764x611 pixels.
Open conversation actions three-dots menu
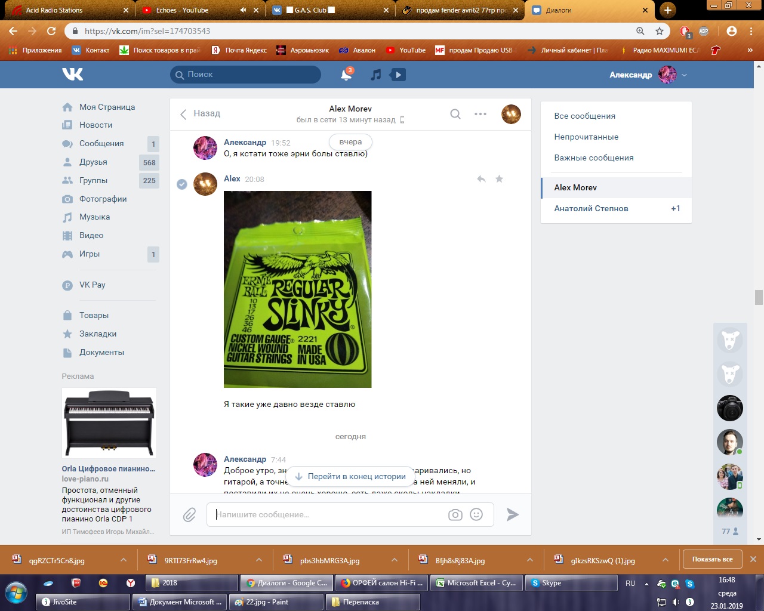[x=480, y=114]
